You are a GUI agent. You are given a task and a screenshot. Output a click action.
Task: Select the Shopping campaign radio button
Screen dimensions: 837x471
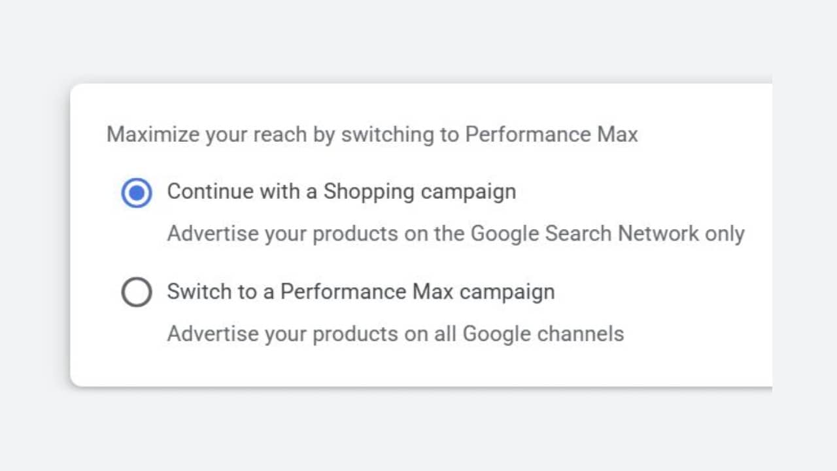click(x=137, y=193)
